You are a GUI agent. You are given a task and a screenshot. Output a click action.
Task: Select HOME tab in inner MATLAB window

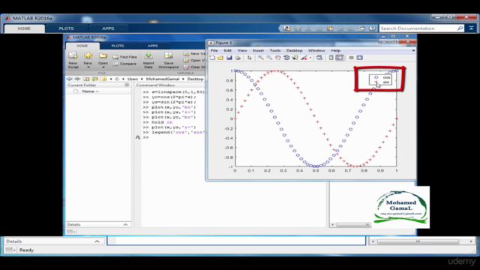tap(82, 46)
